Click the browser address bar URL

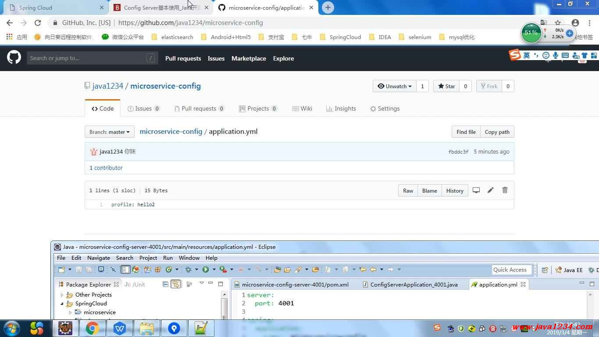pos(190,23)
